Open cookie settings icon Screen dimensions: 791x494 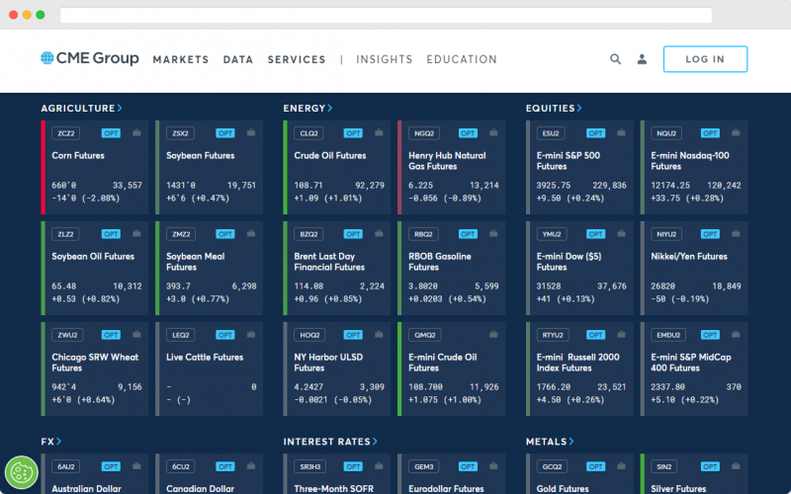[x=21, y=473]
